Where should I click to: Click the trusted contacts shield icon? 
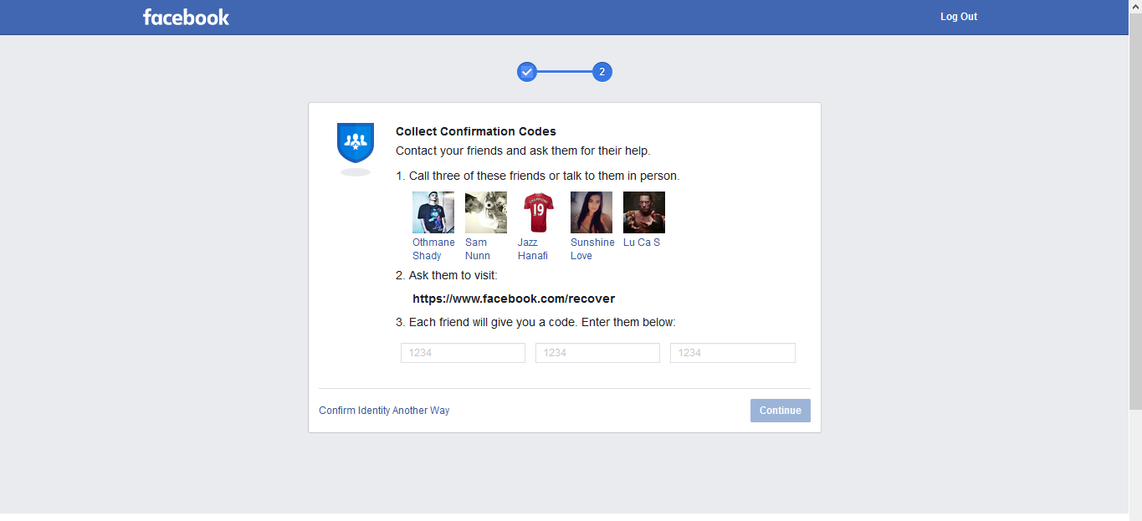[x=356, y=143]
